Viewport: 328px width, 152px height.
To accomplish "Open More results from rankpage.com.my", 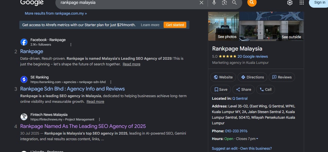I will tap(56, 13).
